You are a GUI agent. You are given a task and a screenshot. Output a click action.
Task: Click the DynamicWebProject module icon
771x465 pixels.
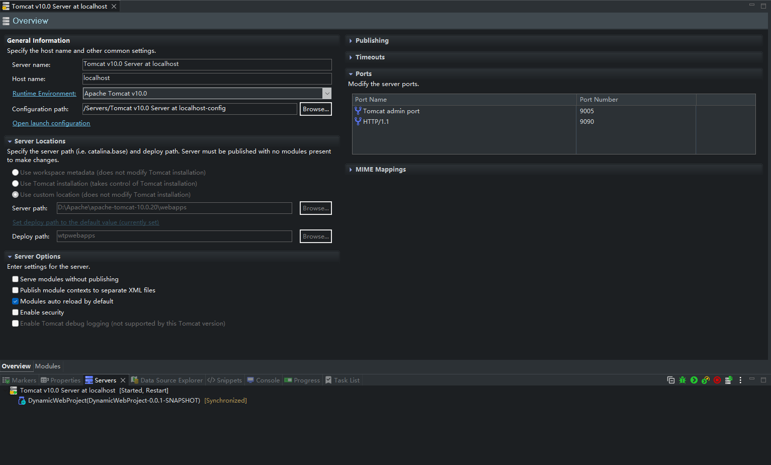22,401
